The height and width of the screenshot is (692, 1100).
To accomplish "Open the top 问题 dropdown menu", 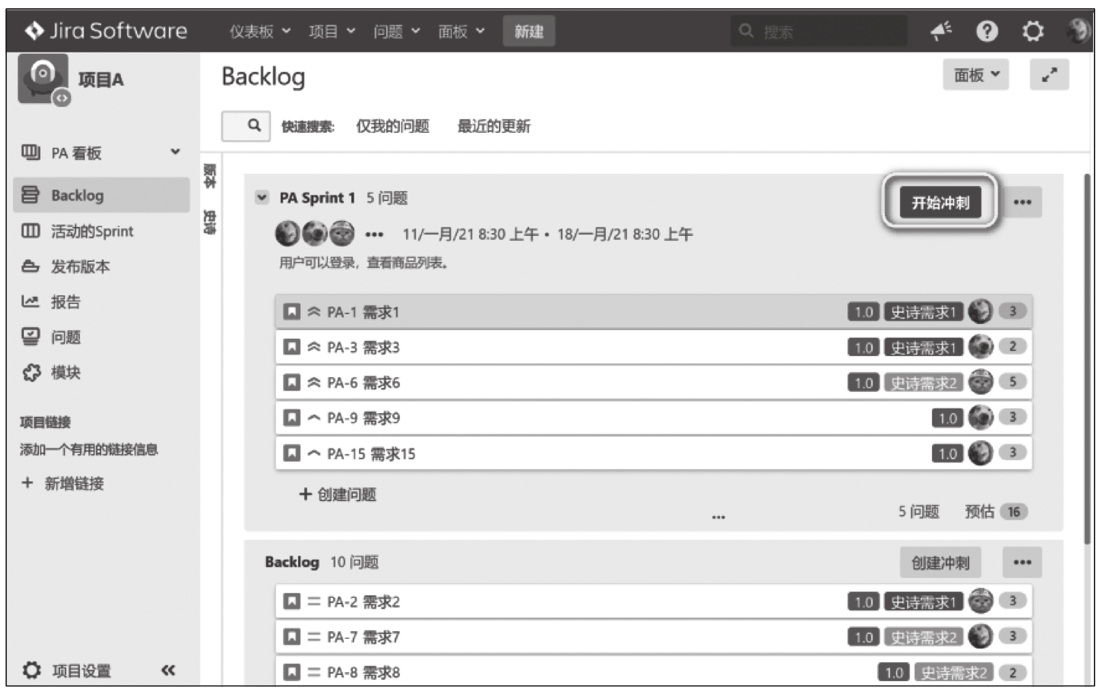I will [396, 31].
